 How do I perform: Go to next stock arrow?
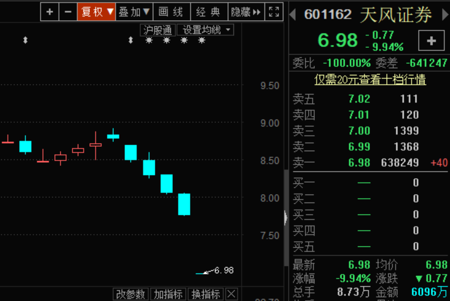point(445,14)
